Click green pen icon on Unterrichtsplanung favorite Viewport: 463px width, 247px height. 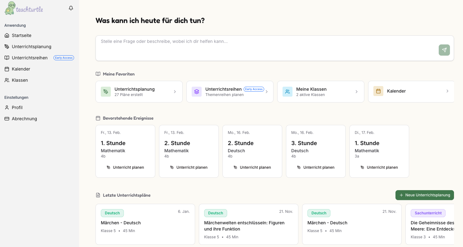tap(106, 92)
